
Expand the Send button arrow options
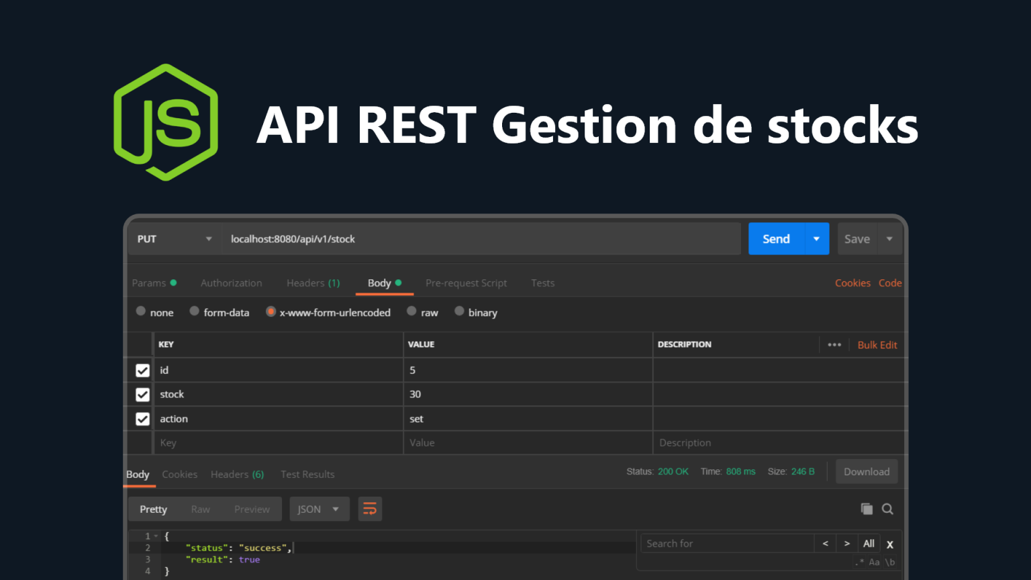tap(816, 239)
